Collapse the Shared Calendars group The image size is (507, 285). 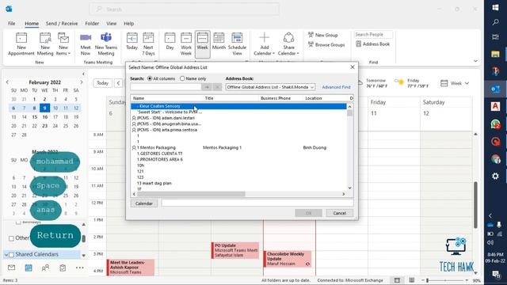point(6,255)
